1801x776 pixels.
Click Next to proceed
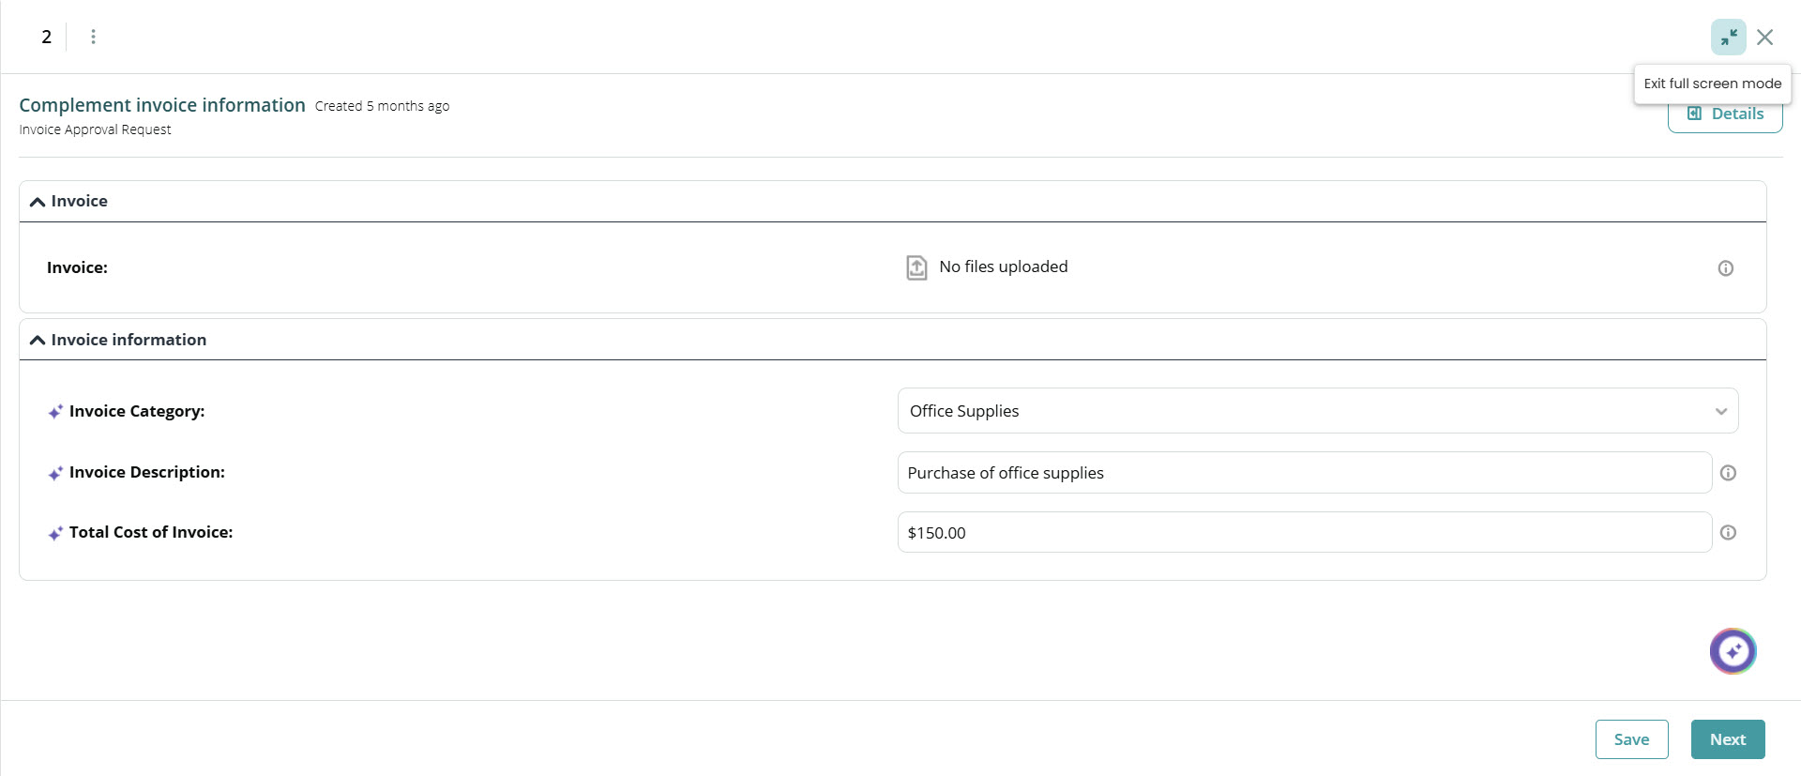pos(1727,739)
